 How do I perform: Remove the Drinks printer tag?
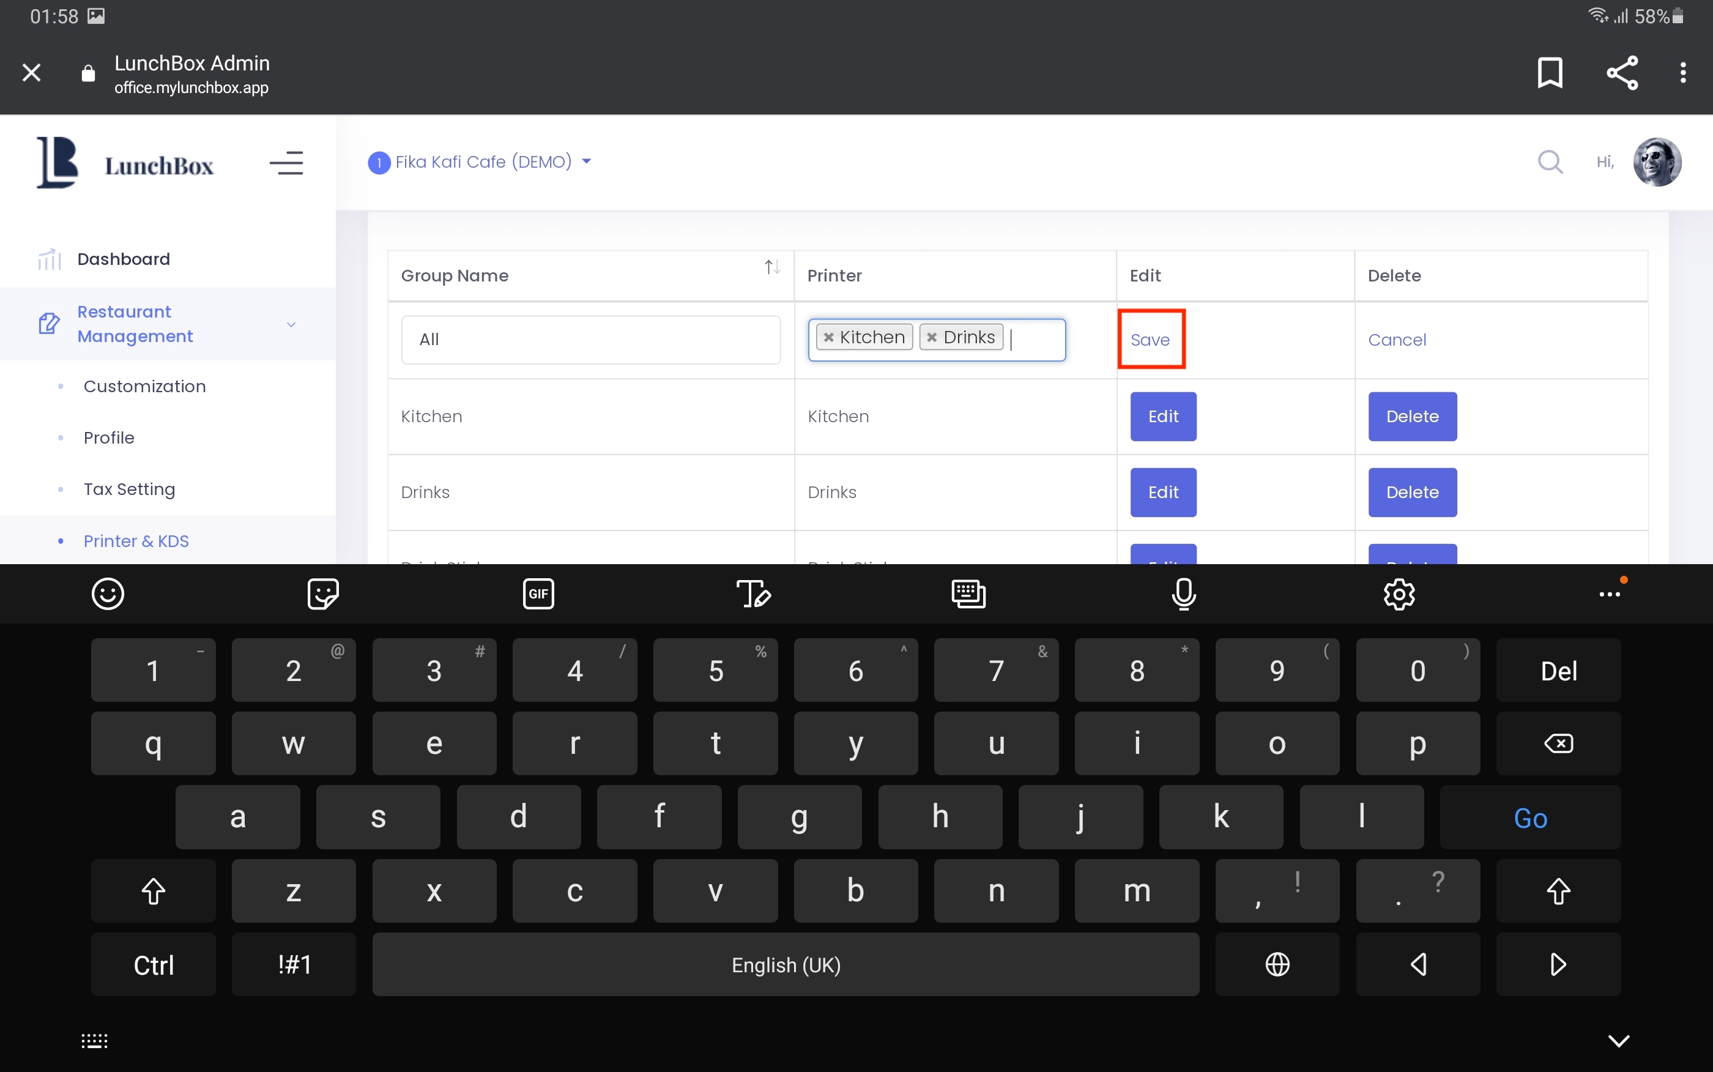pos(931,338)
